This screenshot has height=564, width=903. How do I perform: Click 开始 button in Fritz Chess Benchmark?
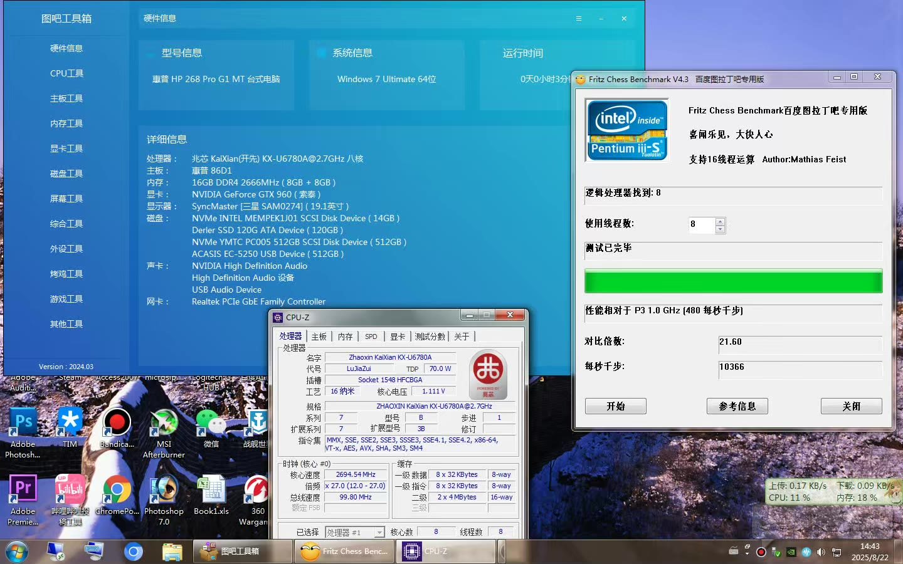click(616, 406)
